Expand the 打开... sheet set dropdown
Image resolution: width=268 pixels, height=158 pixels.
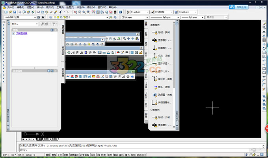24,24
